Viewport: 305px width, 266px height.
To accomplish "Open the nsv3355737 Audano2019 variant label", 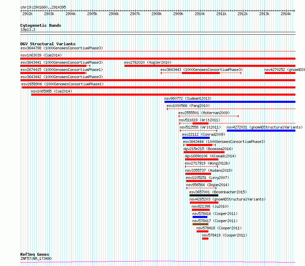I will pyautogui.click(x=209, y=170).
